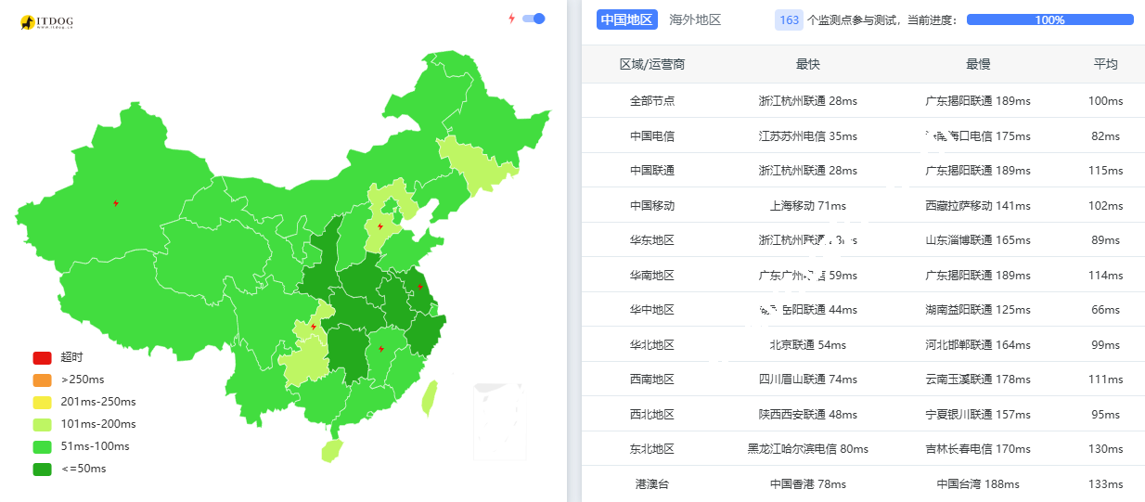Click the lightning marker on Xinjiang
This screenshot has width=1145, height=502.
[116, 203]
